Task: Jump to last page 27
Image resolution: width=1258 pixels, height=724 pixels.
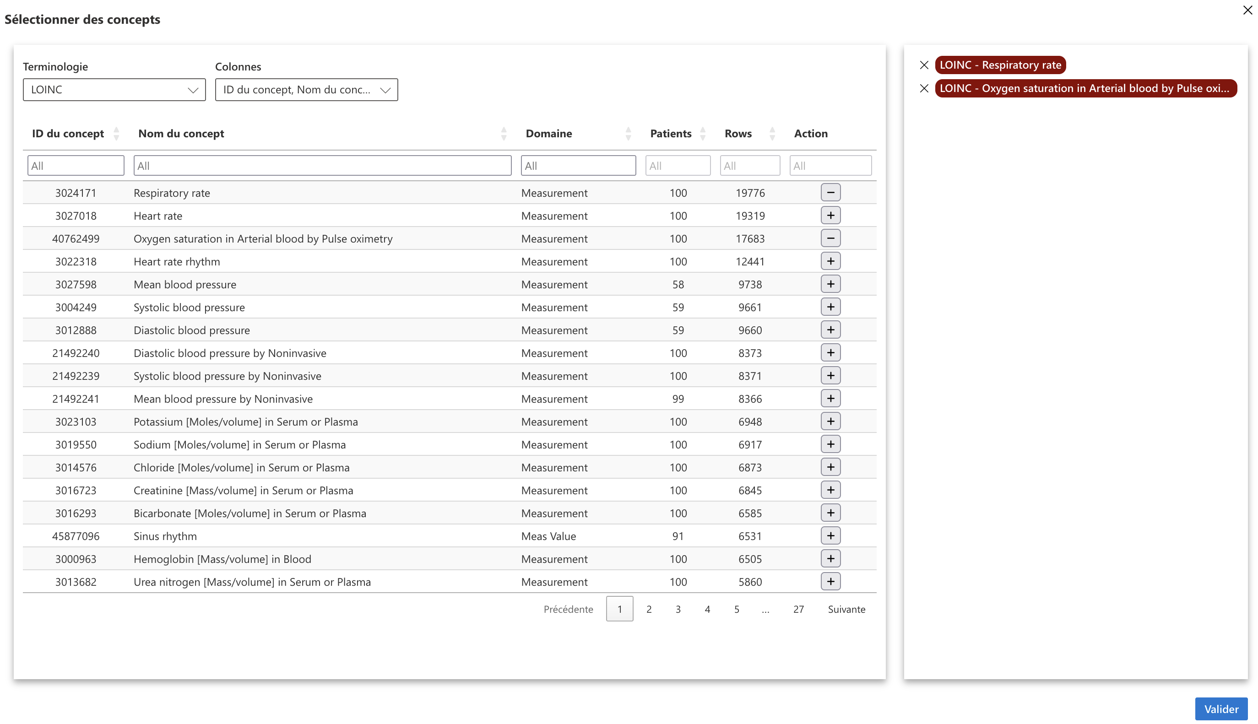Action: [x=798, y=609]
